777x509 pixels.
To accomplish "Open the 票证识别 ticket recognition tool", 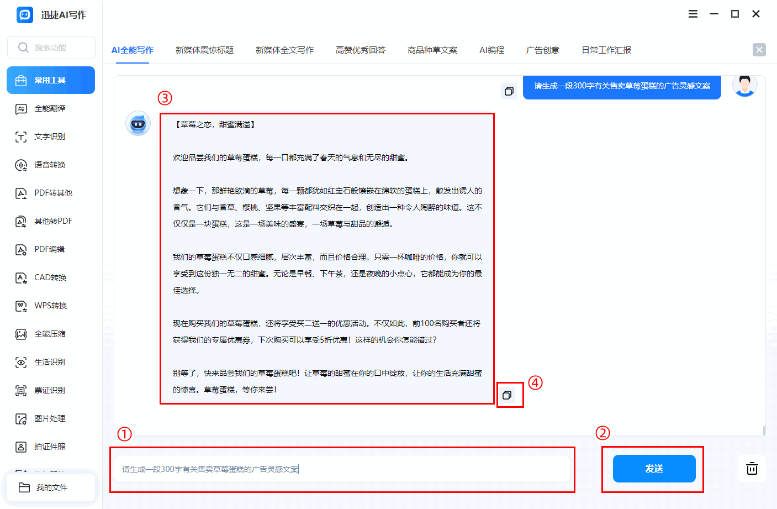I will tap(50, 390).
